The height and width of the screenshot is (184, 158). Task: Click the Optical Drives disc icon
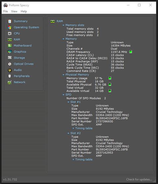tap(10, 64)
